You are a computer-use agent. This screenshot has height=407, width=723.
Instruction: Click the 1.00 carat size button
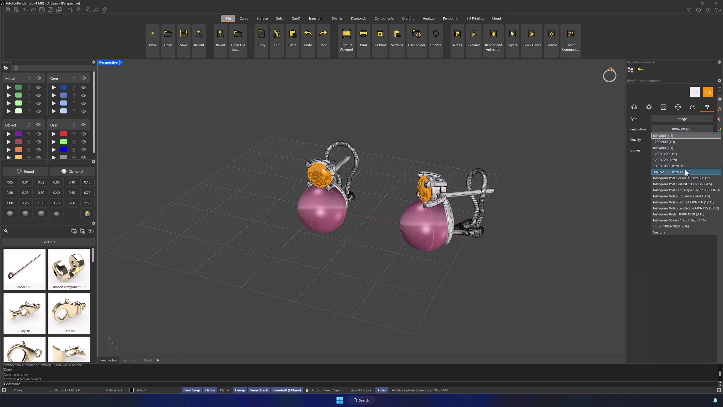pos(10,203)
